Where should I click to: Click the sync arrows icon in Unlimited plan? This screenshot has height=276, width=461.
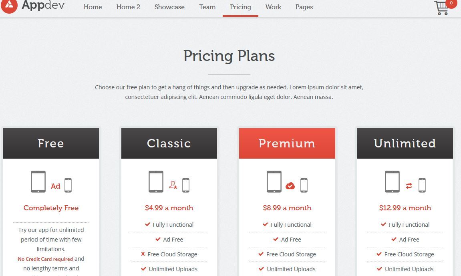(x=409, y=186)
